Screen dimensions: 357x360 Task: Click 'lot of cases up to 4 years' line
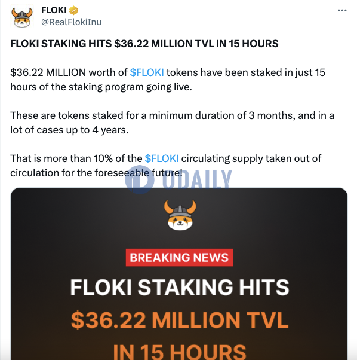tap(69, 130)
